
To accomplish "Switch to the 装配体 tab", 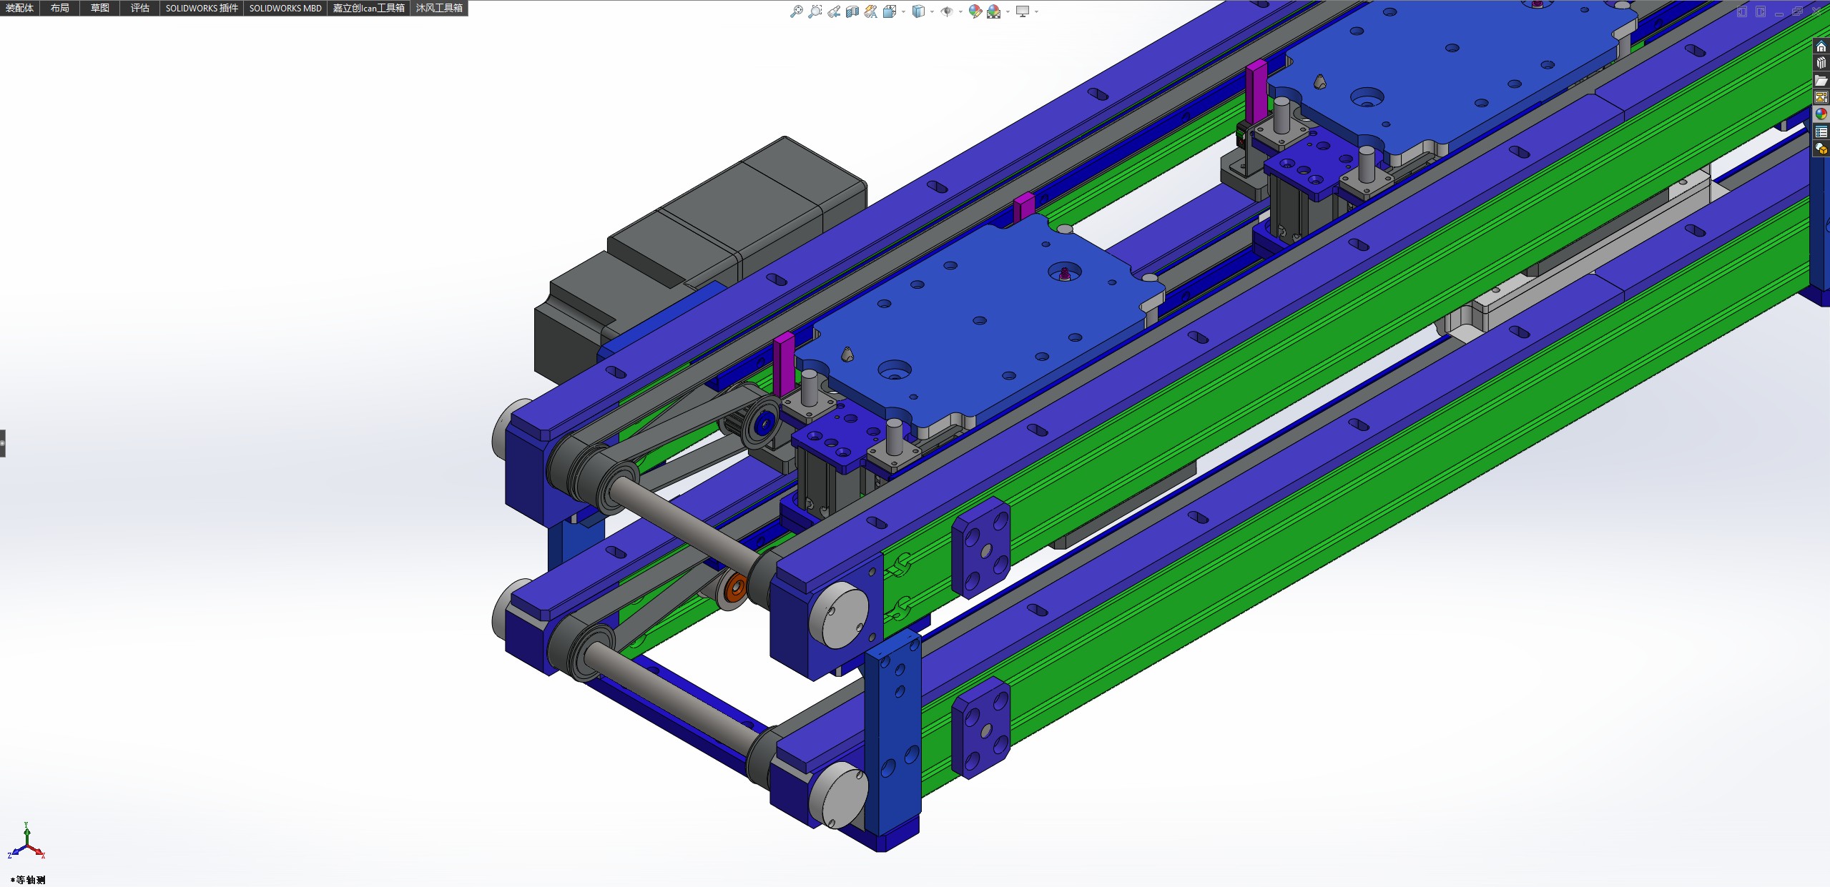I will 19,8.
